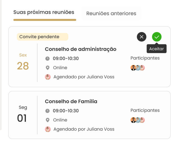The image size is (189, 144).
Task: Open the Conselho de Família meeting title
Action: 71,102
